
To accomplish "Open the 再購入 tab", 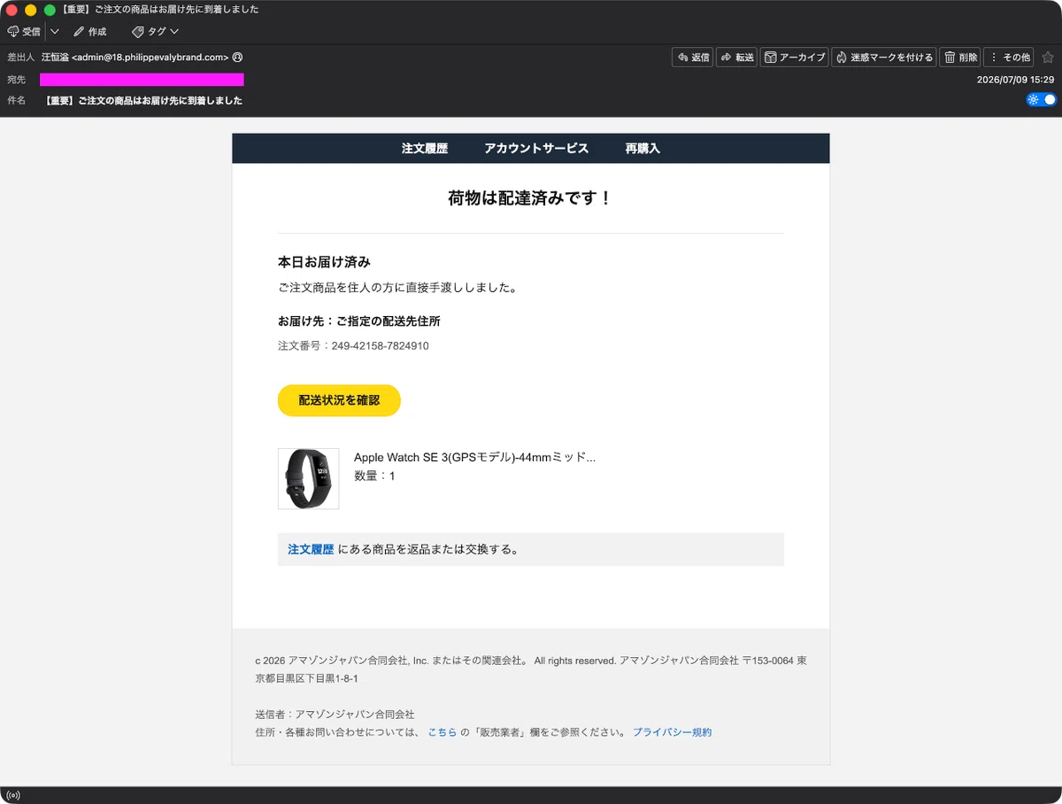I will coord(643,149).
